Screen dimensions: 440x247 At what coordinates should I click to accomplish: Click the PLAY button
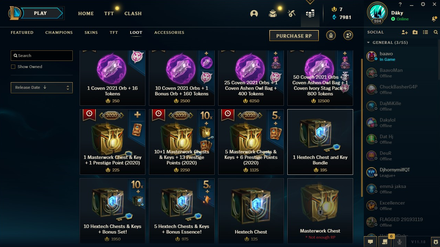point(40,13)
